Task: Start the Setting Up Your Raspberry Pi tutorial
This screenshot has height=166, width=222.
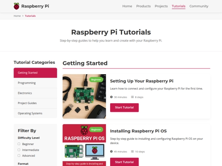Action: coord(124,107)
